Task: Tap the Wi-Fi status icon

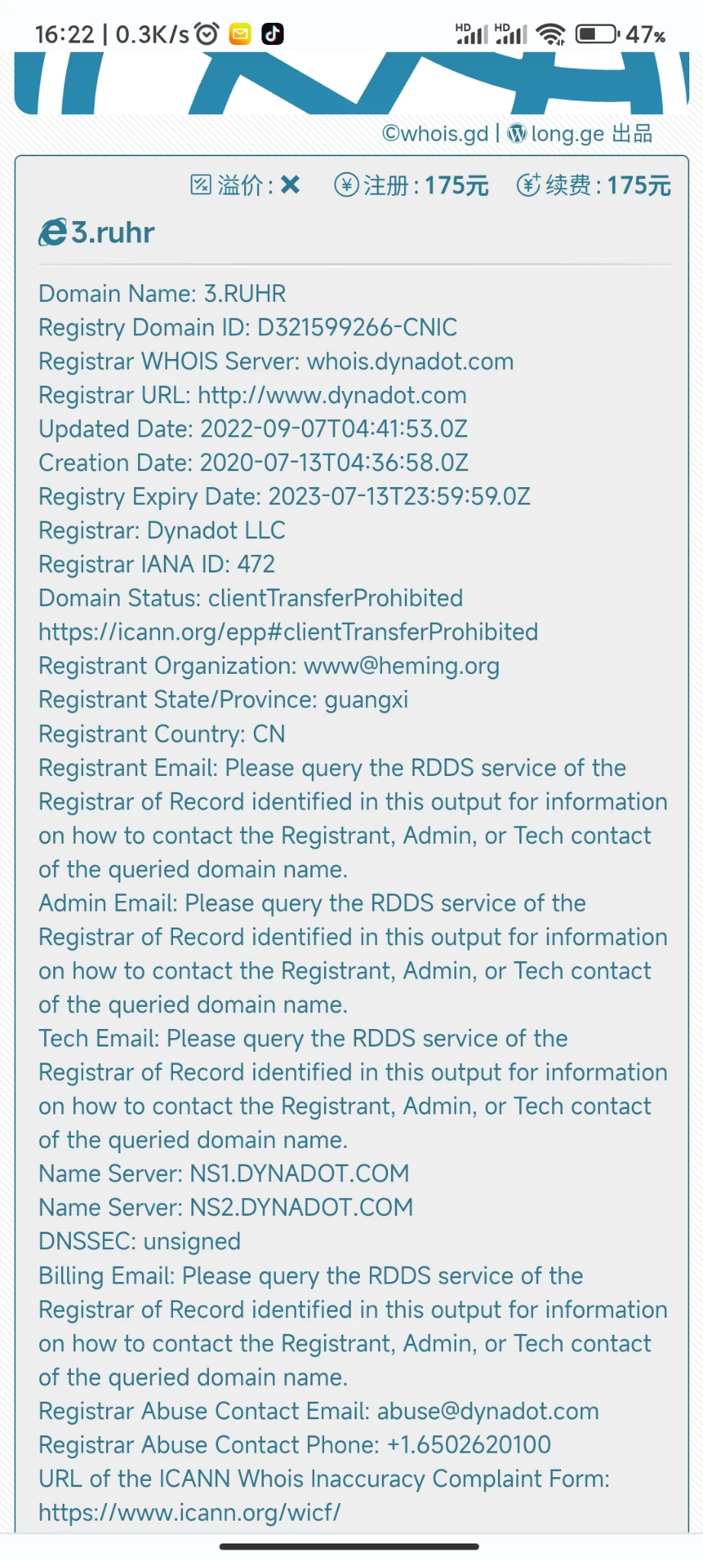Action: point(550,34)
